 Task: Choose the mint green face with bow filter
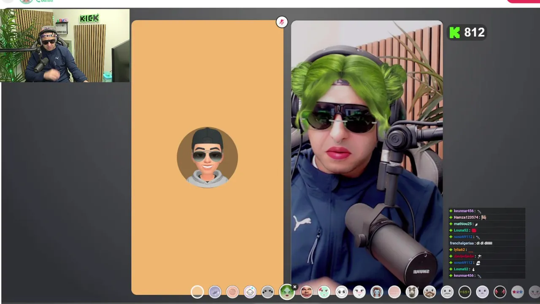324,292
